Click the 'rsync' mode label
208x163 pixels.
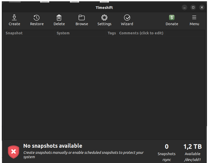(x=167, y=160)
